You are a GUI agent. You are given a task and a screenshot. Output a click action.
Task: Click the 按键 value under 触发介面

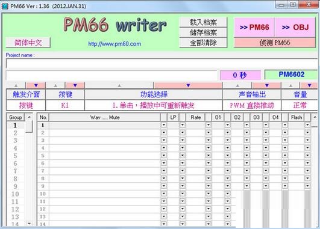(26, 105)
